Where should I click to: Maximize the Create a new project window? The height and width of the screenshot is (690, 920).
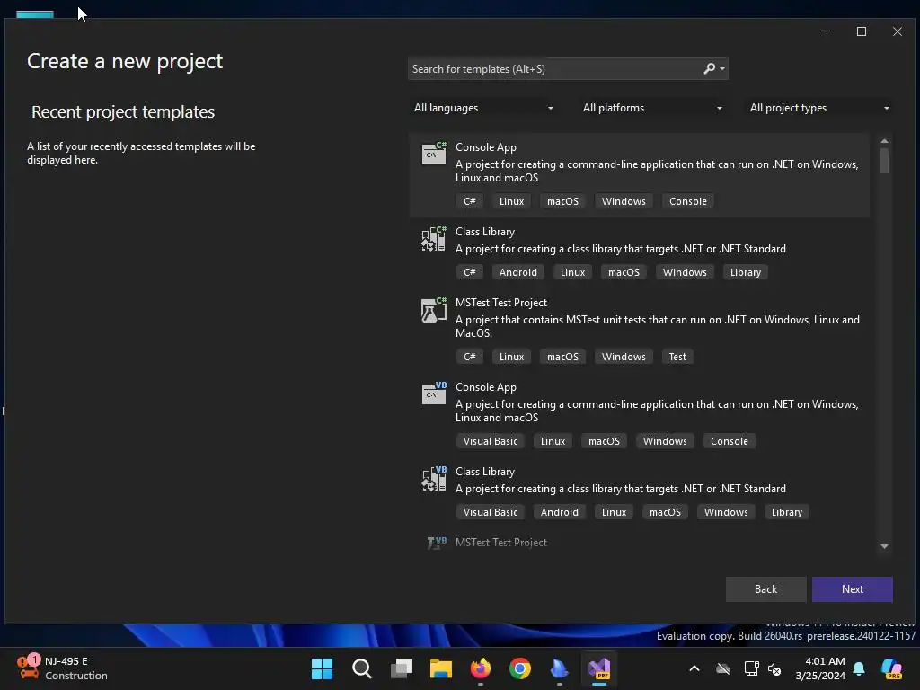click(x=862, y=31)
